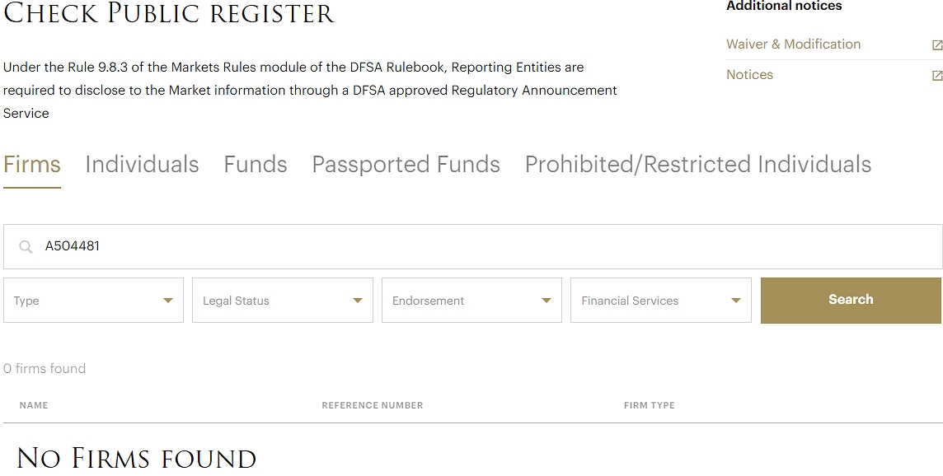The height and width of the screenshot is (476, 943).
Task: Expand the Type dropdown
Action: pos(93,301)
